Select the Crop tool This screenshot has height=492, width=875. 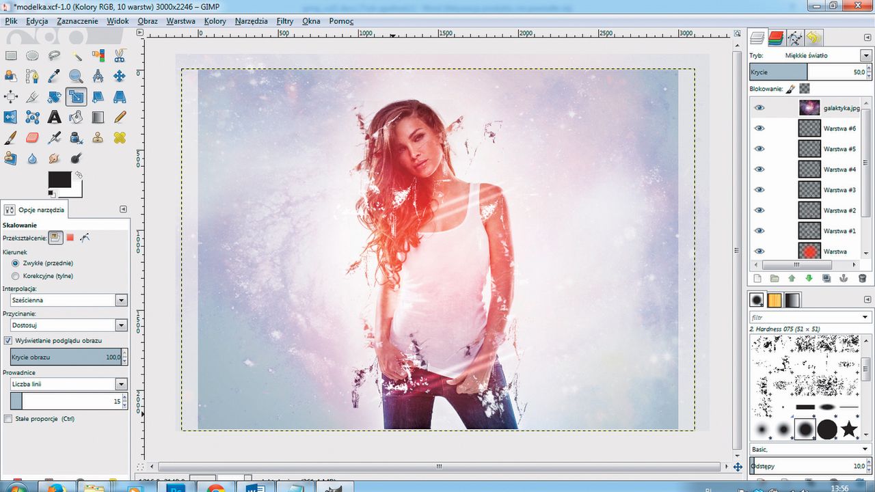pos(32,97)
